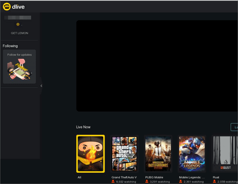Click the lemon coin balance icon
Viewport: 238px width, 184px height.
[18, 24]
